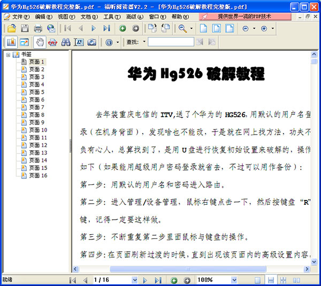Go to next page via status bar

(145, 280)
